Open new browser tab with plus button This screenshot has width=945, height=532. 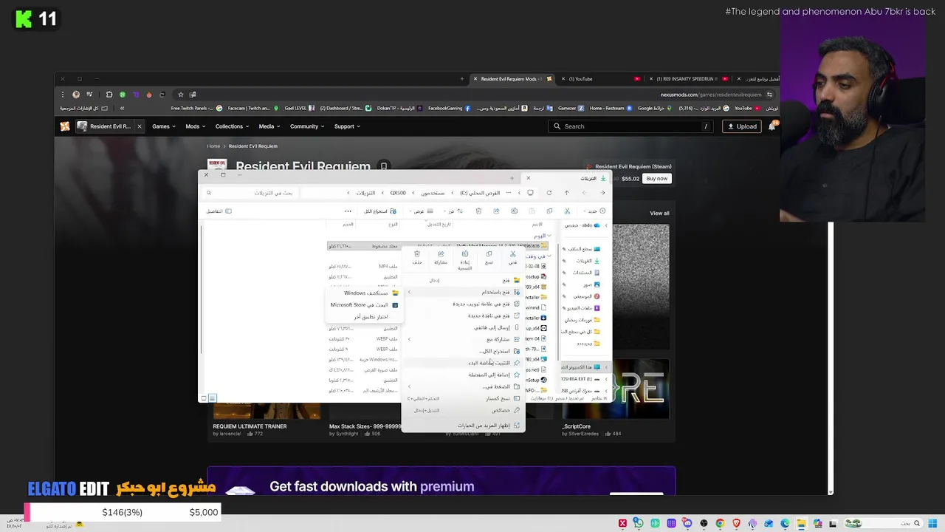click(x=462, y=79)
